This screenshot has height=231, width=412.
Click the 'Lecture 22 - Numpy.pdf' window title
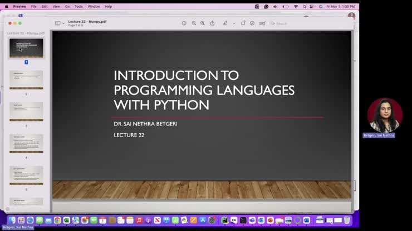point(87,22)
